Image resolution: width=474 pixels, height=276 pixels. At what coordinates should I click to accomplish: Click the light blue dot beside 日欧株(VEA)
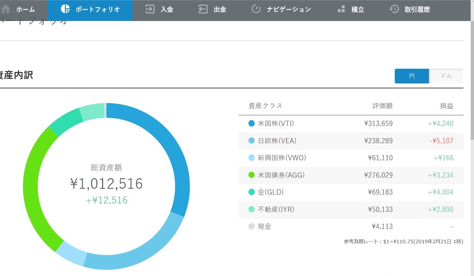pos(252,141)
